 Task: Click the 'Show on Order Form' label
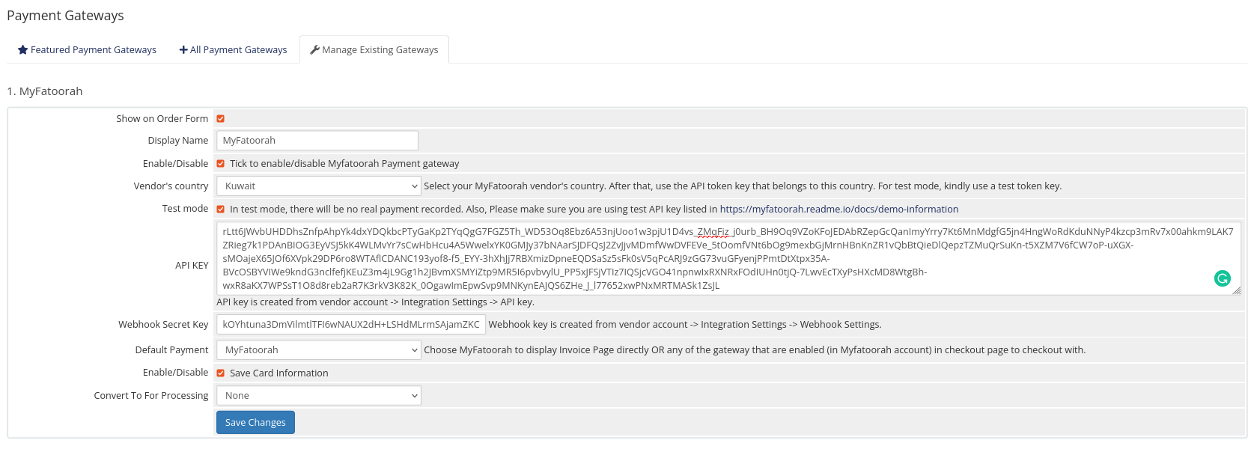tap(162, 118)
